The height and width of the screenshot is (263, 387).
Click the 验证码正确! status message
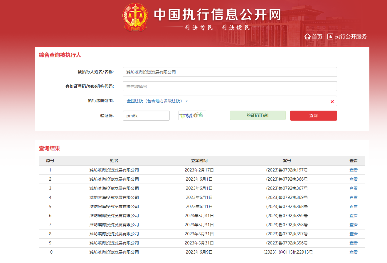(258, 115)
